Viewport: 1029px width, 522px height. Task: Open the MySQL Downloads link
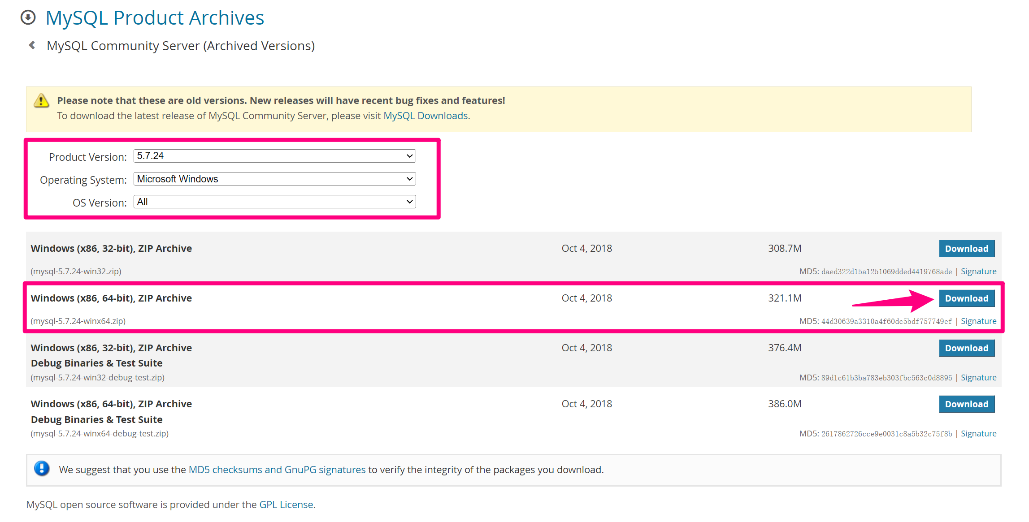pos(425,116)
